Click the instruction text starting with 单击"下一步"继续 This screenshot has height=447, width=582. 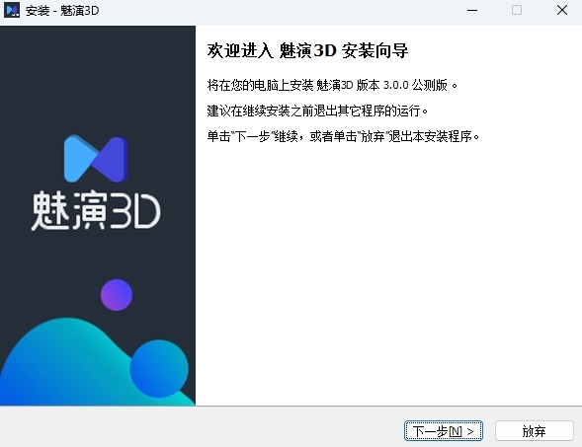343,136
